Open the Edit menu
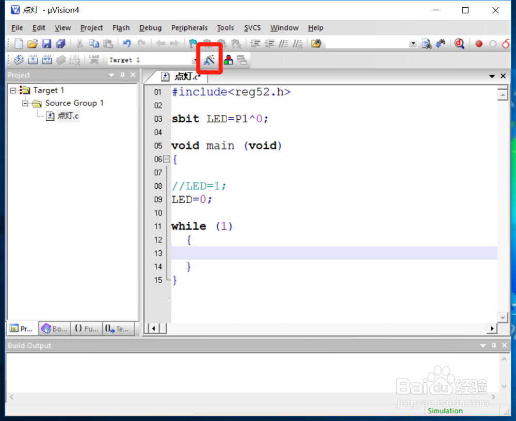Viewport: 516px width, 421px height. coord(39,28)
